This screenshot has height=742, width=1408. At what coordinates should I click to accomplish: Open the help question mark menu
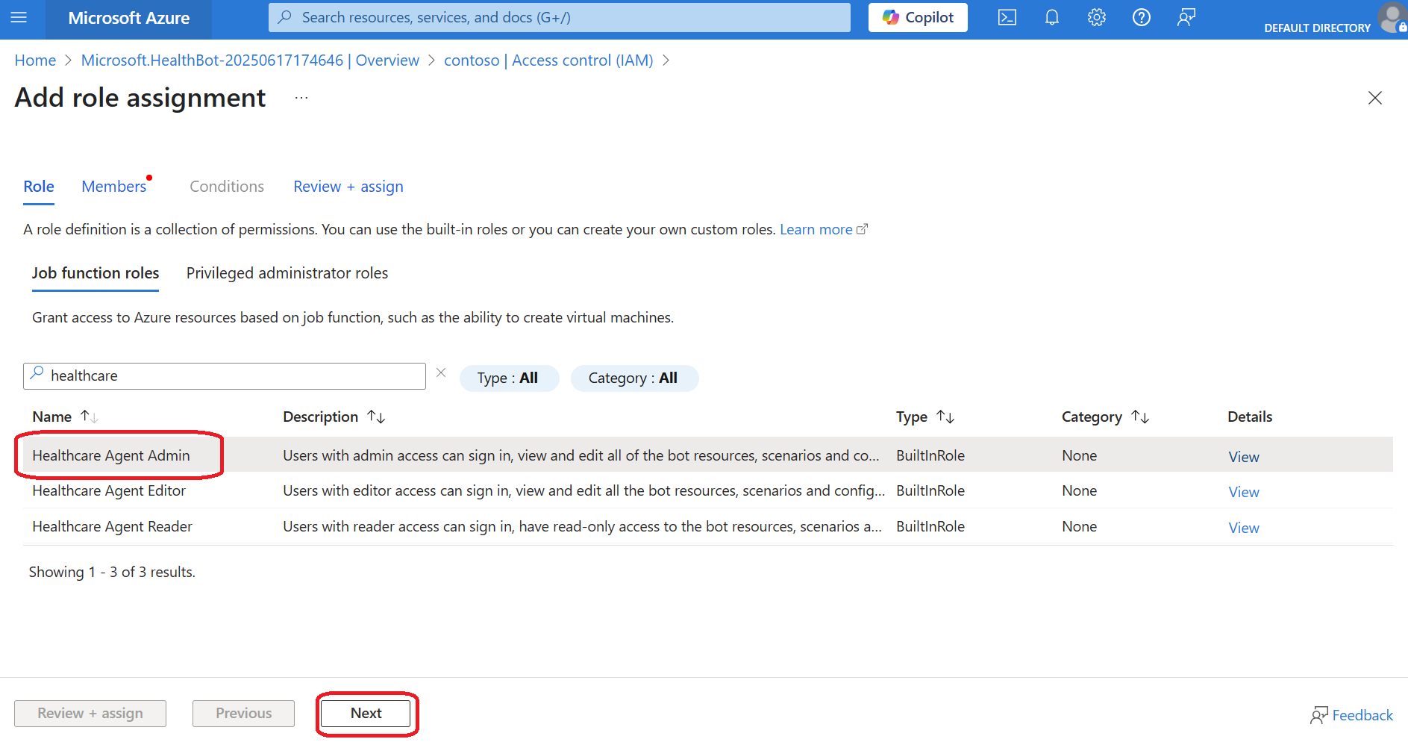[x=1141, y=17]
